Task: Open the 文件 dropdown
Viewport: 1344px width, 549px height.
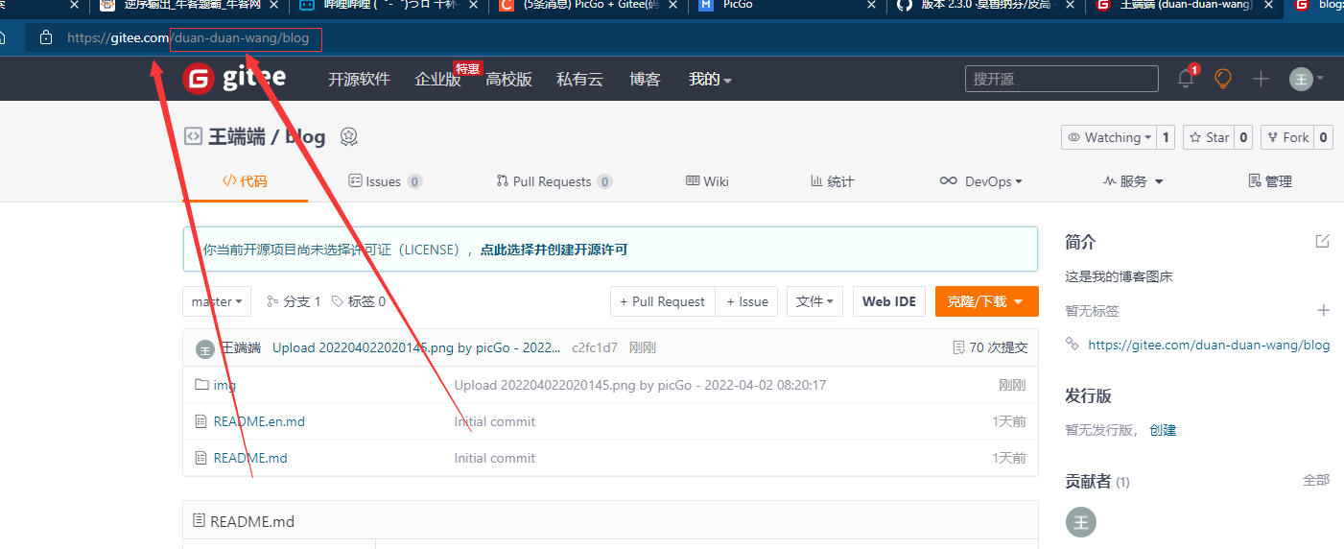Action: [815, 301]
